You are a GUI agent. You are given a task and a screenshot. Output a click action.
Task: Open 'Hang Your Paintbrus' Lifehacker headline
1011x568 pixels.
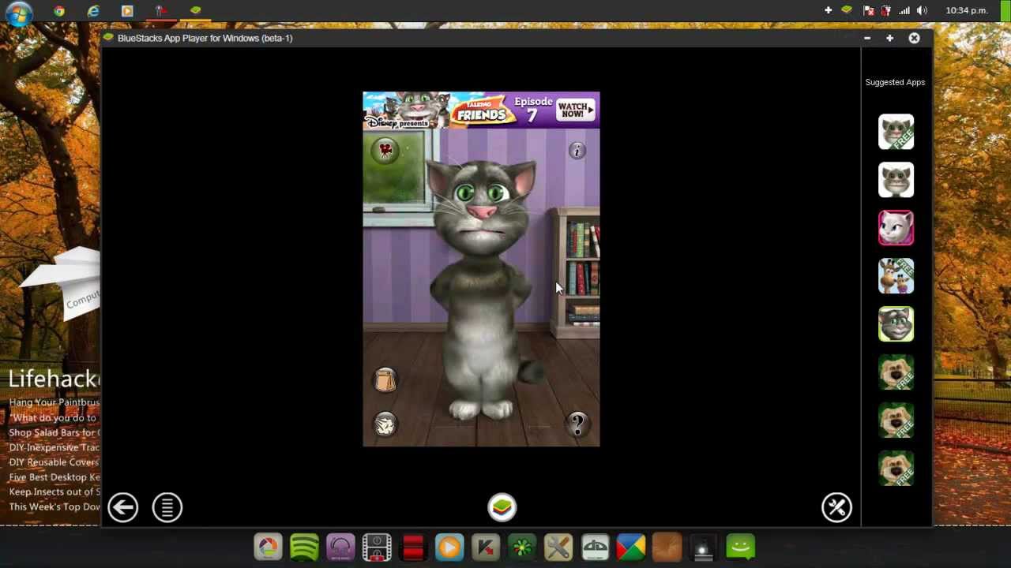pos(54,402)
